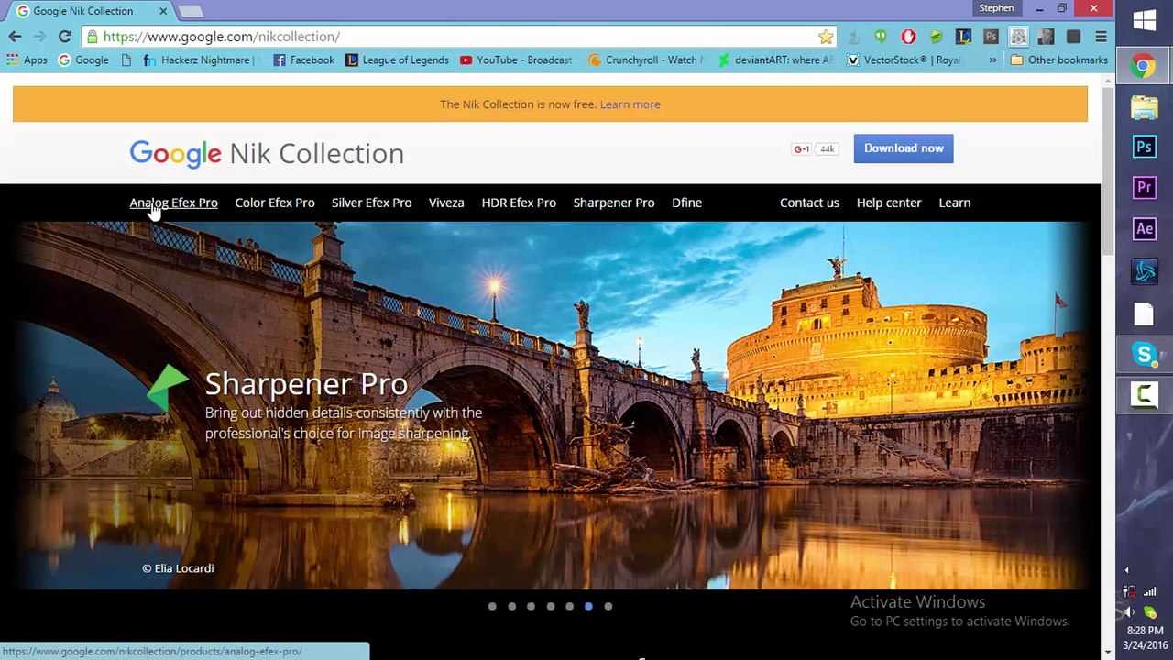This screenshot has height=660, width=1173.
Task: Open the Help center link
Action: pos(889,203)
